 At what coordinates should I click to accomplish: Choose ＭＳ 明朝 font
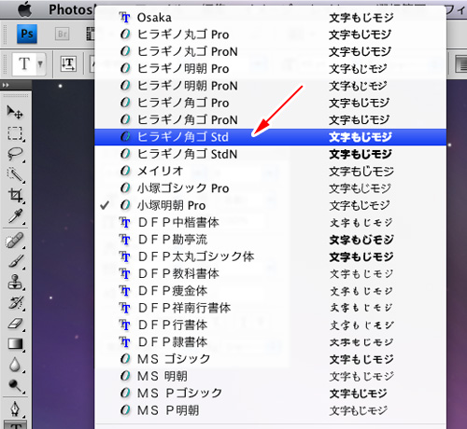click(x=270, y=376)
